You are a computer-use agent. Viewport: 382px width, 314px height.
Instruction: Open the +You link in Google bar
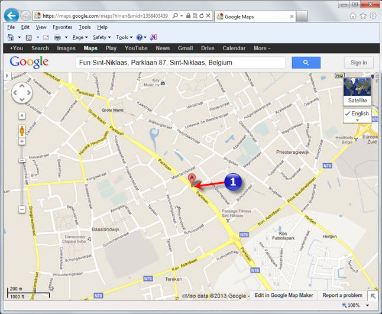17,48
